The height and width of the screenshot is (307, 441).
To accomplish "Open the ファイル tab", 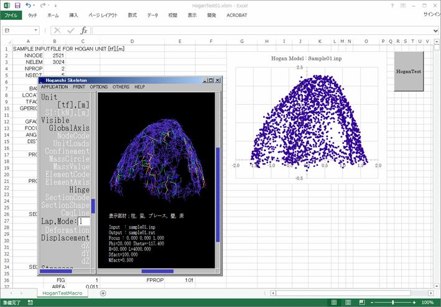I will pos(11,15).
